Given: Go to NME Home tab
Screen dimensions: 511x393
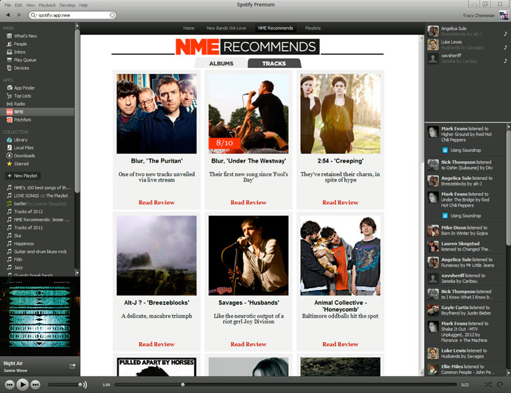Looking at the screenshot, I should (x=189, y=28).
